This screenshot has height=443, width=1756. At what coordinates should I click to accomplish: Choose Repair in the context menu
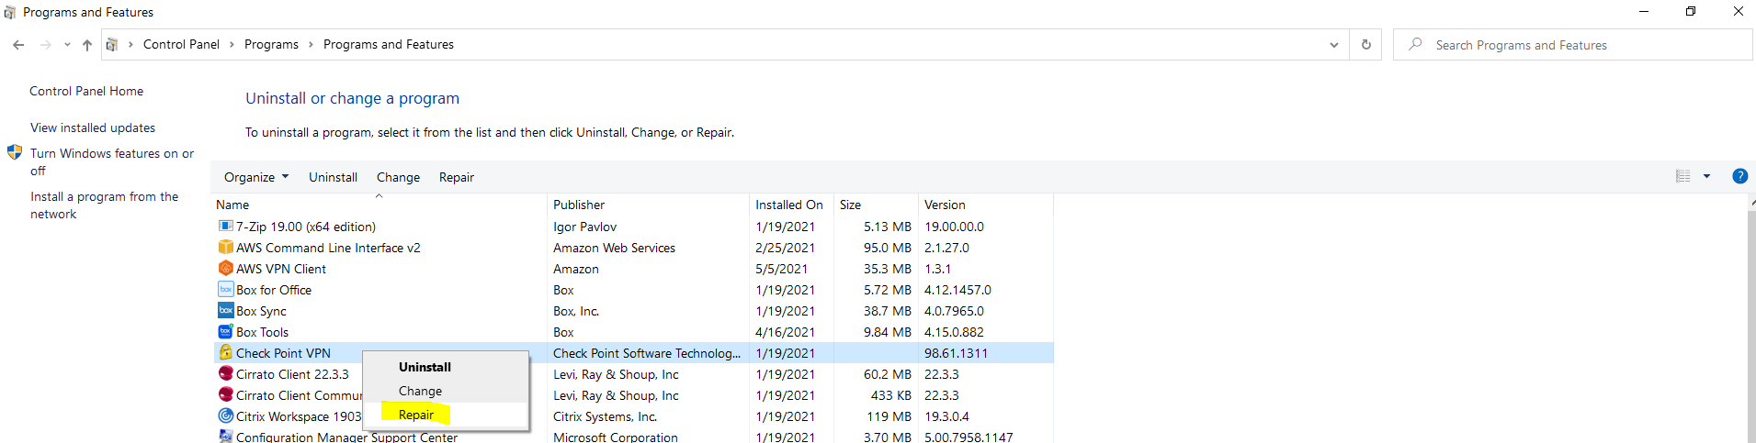416,415
